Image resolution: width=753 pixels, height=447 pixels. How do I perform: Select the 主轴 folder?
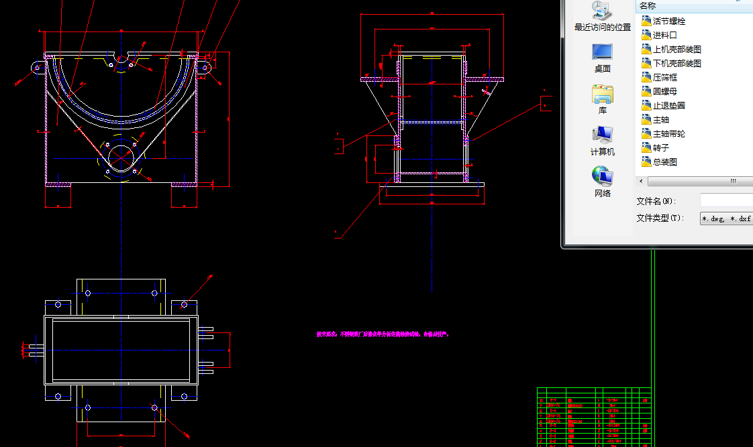click(656, 119)
